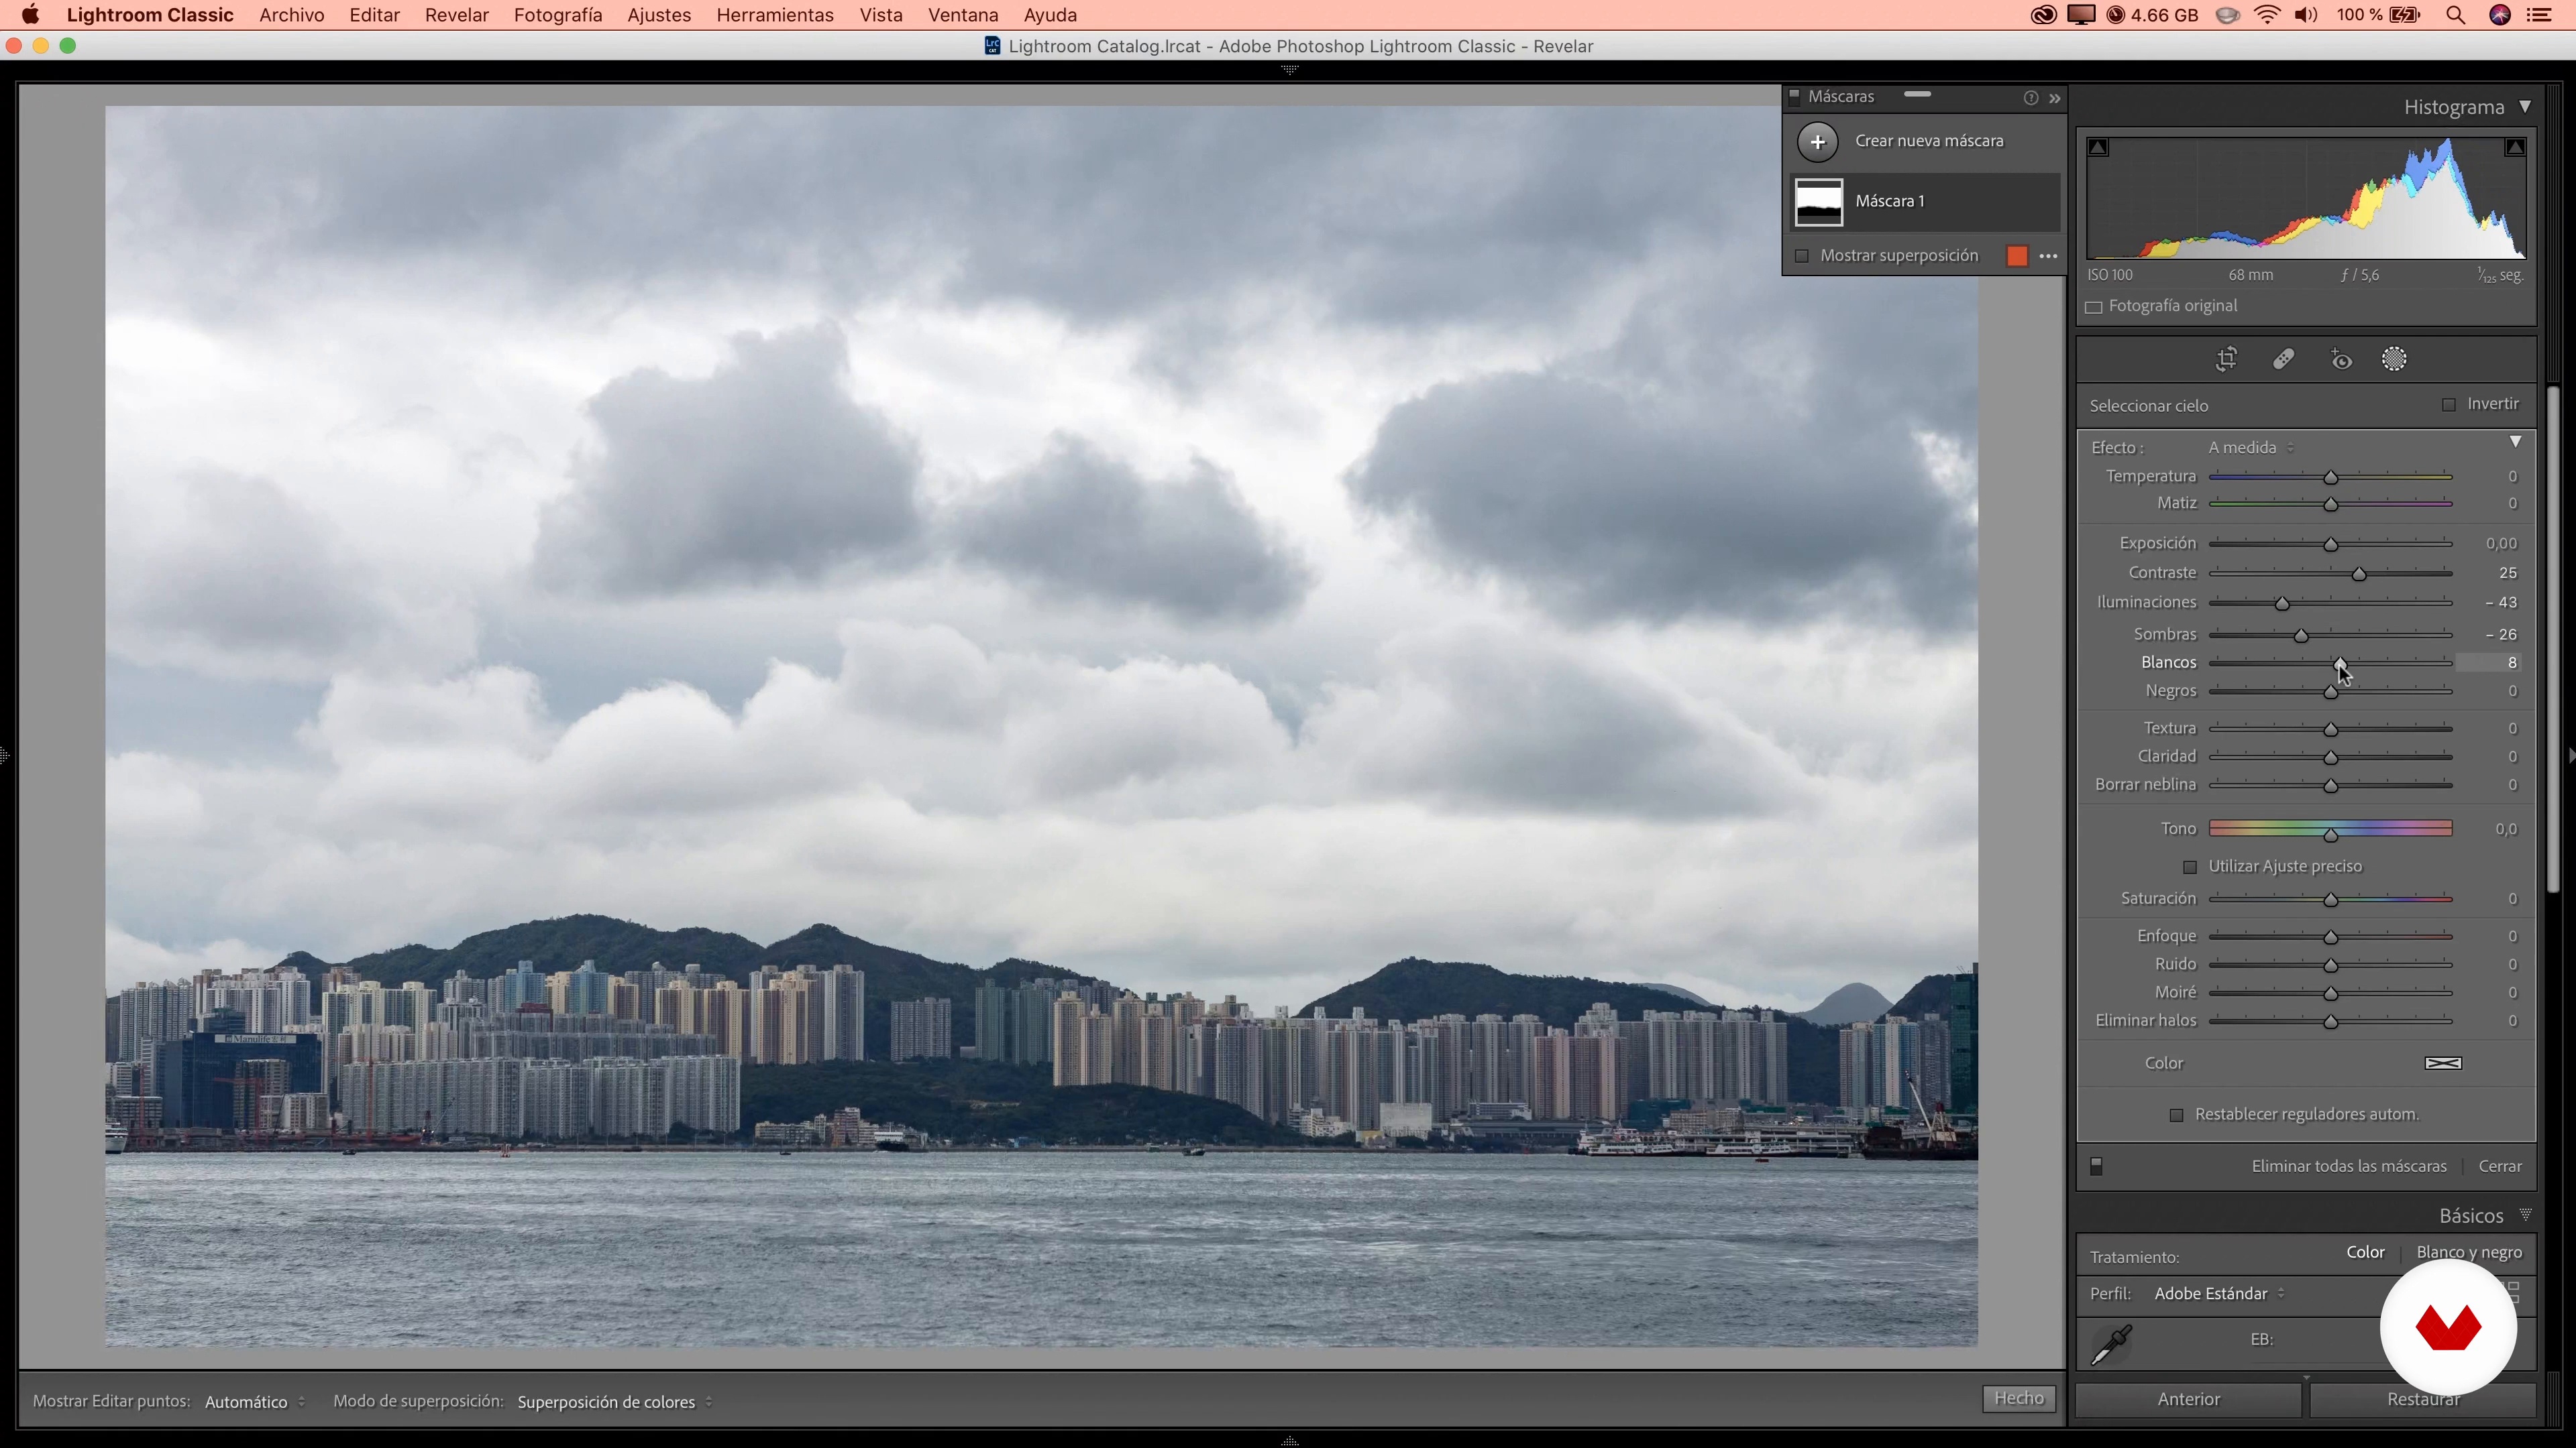Select the Máscara 1 thumbnail
This screenshot has width=2576, height=1448.
1818,202
